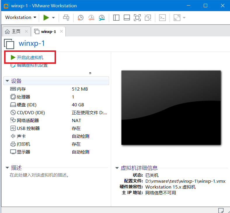The height and width of the screenshot is (213, 230).
Task: Revert to snapshot toolbar icon
Action: [x=91, y=18]
